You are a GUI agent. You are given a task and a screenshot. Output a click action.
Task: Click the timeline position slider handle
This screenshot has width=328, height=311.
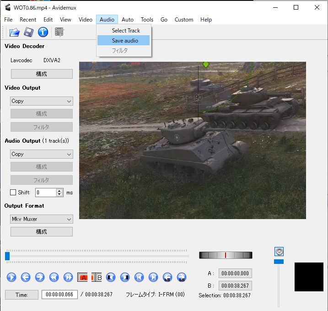pyautogui.click(x=7, y=256)
